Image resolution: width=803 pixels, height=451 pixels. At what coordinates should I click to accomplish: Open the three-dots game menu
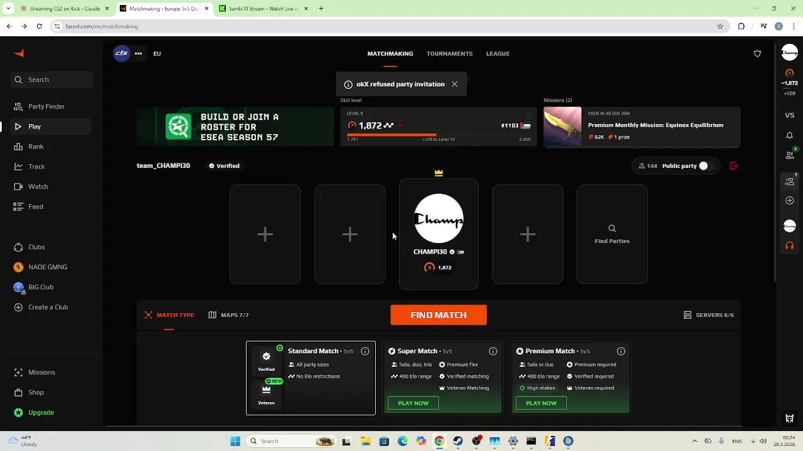coord(138,53)
